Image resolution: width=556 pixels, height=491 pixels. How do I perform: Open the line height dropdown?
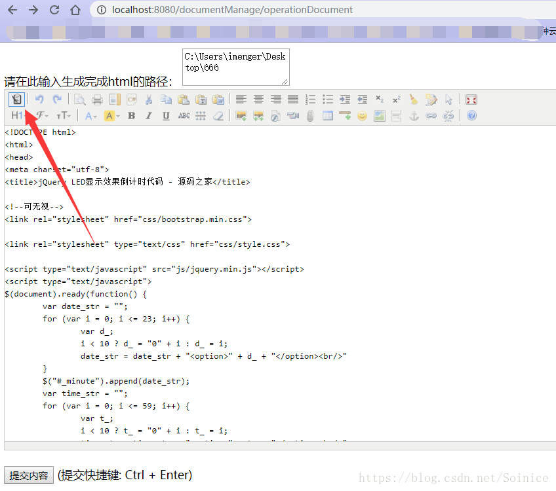201,116
